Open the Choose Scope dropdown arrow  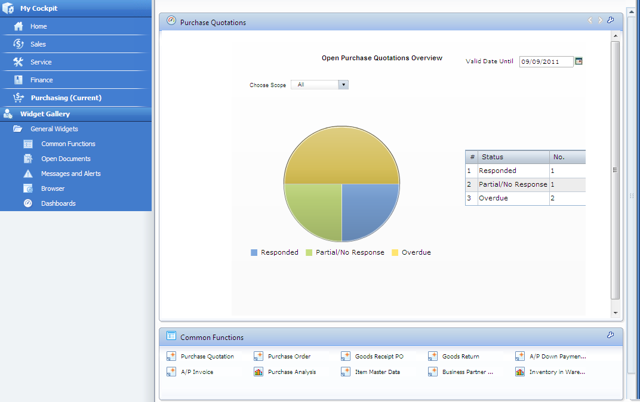pyautogui.click(x=343, y=85)
